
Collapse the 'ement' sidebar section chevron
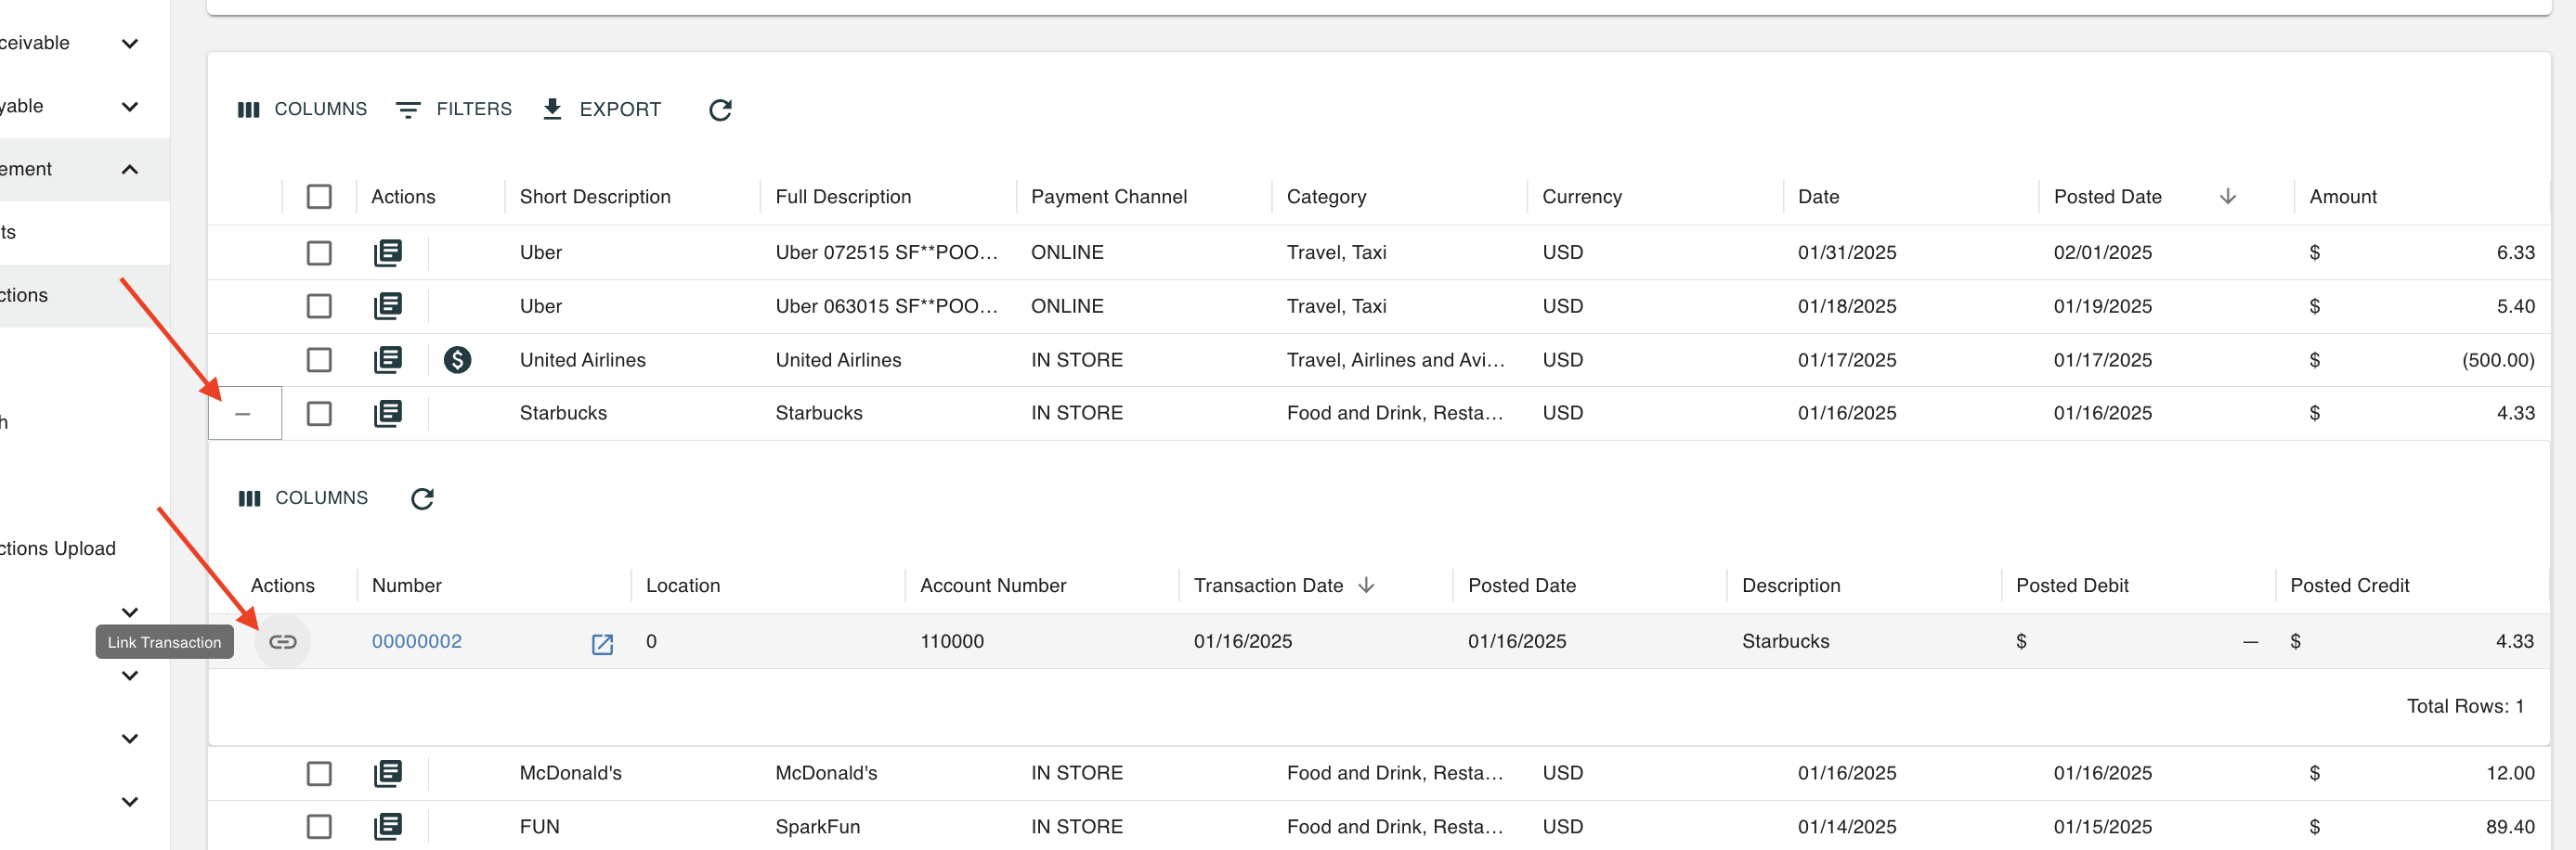click(x=129, y=169)
